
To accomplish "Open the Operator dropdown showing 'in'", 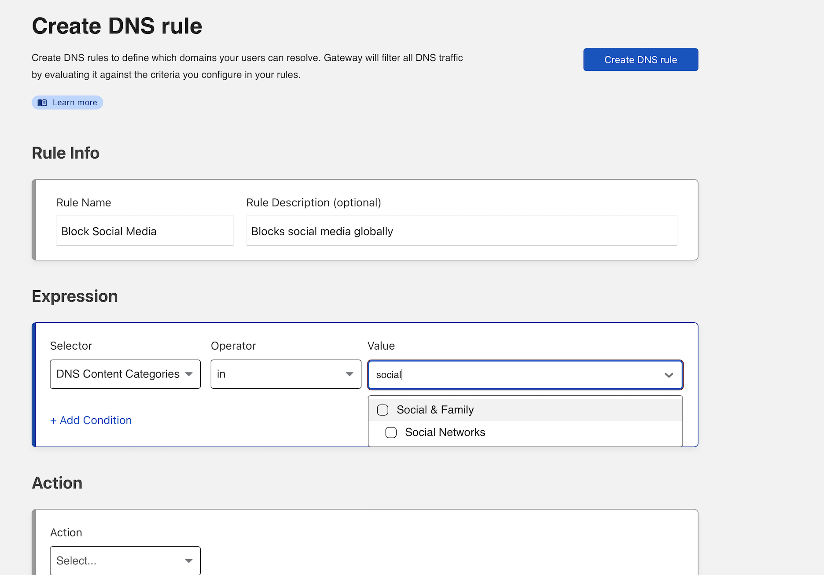I will click(279, 374).
